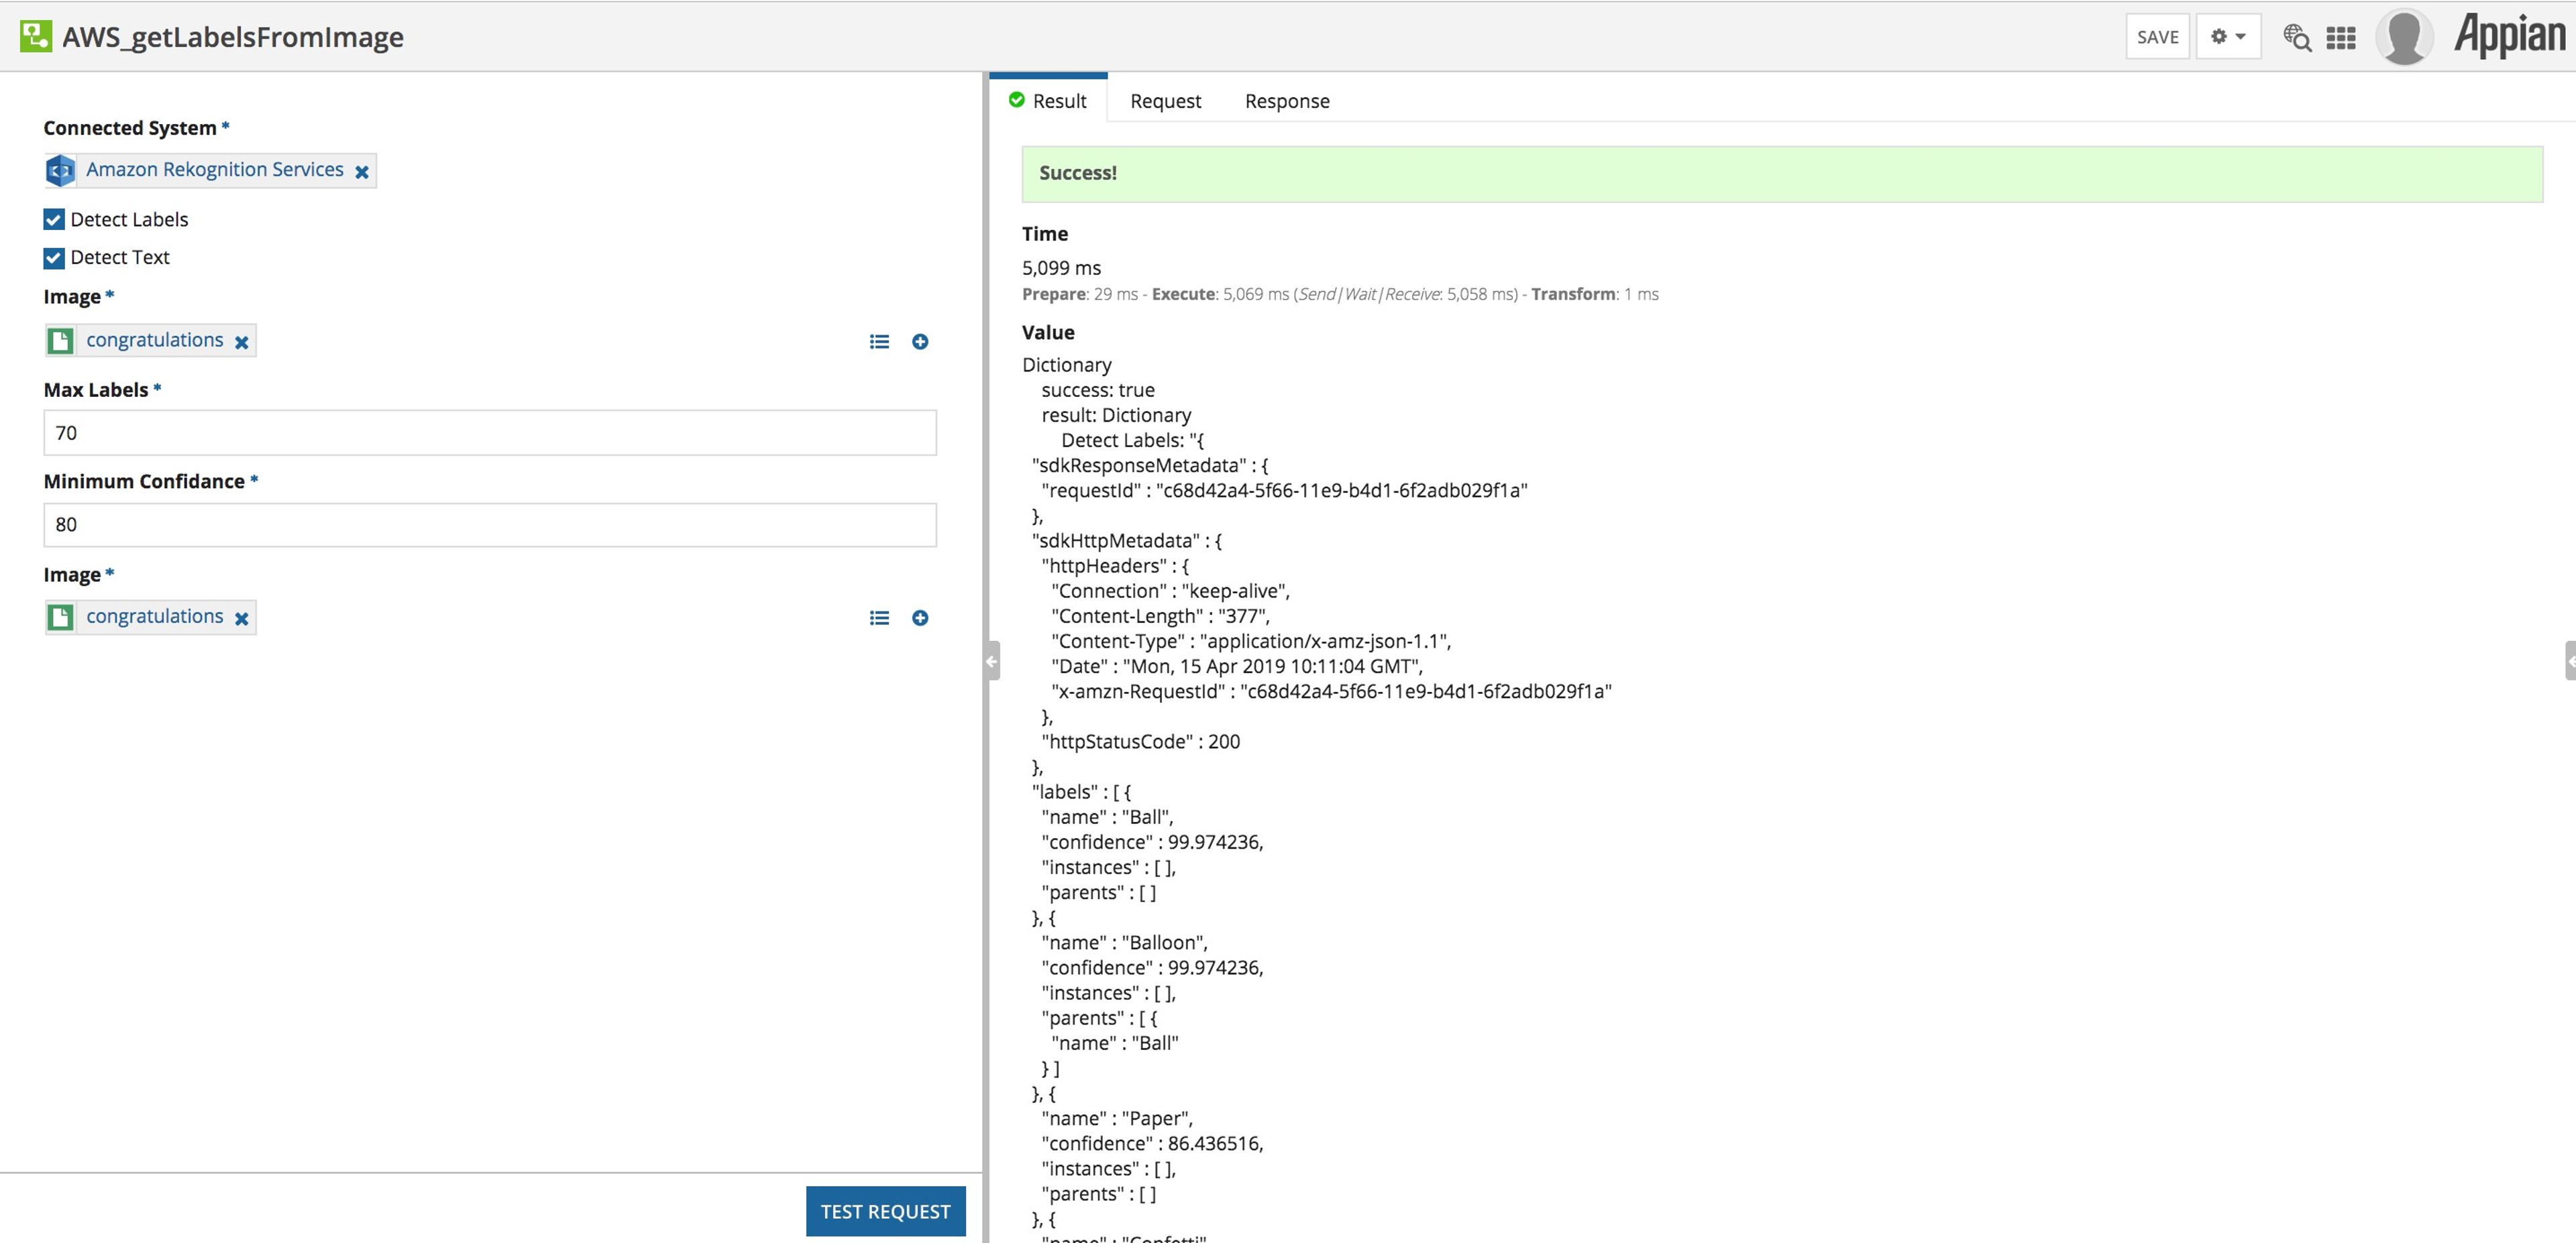Open the apps grid navigation menu

2341,38
